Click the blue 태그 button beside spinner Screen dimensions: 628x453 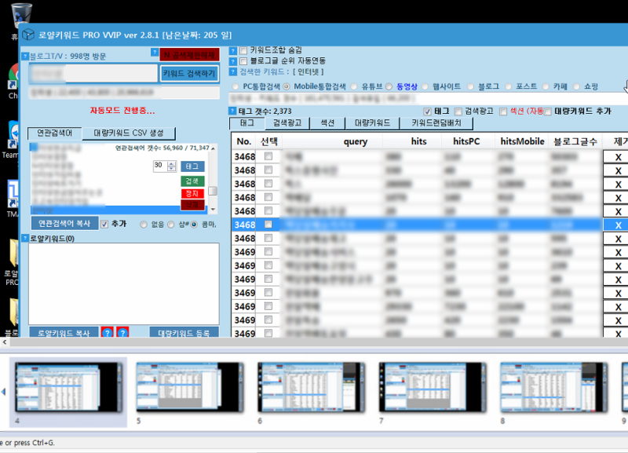click(x=192, y=166)
